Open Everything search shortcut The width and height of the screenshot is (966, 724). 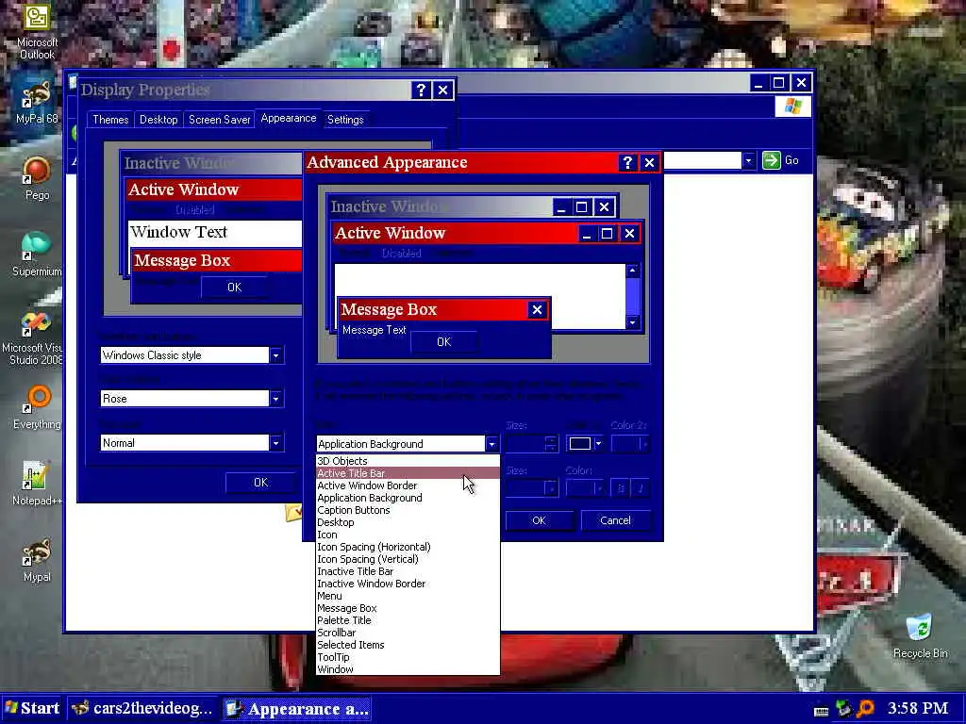(x=37, y=407)
